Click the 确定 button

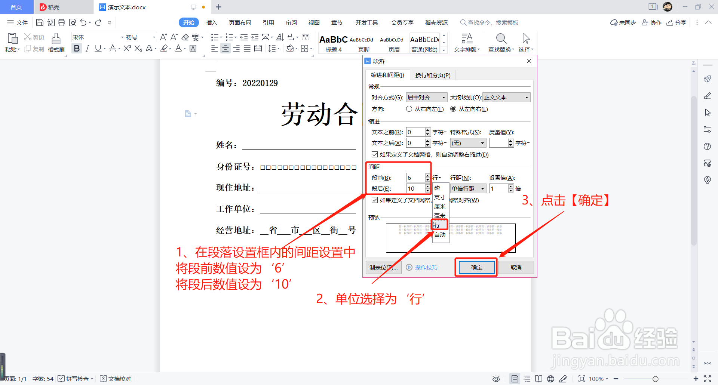point(476,267)
